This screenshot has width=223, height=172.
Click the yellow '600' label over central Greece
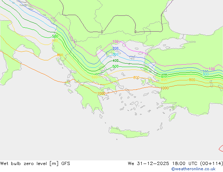tap(94, 77)
